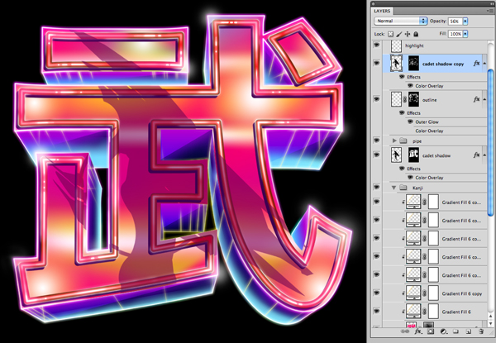Click the mask link chain icon on outline layer
Screen dimensions: 496x343
click(x=404, y=99)
